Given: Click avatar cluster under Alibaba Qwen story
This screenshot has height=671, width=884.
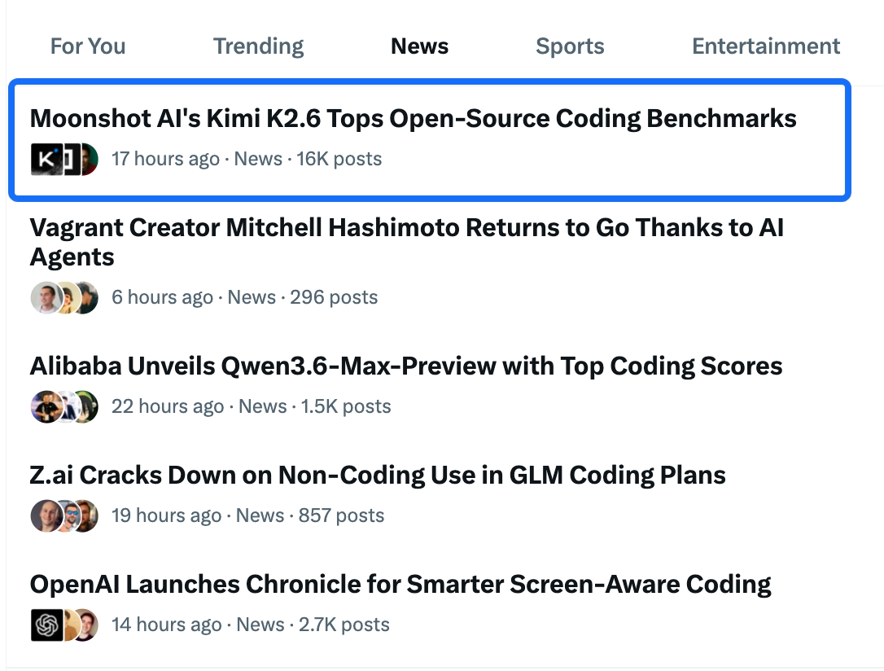Looking at the screenshot, I should pyautogui.click(x=64, y=406).
